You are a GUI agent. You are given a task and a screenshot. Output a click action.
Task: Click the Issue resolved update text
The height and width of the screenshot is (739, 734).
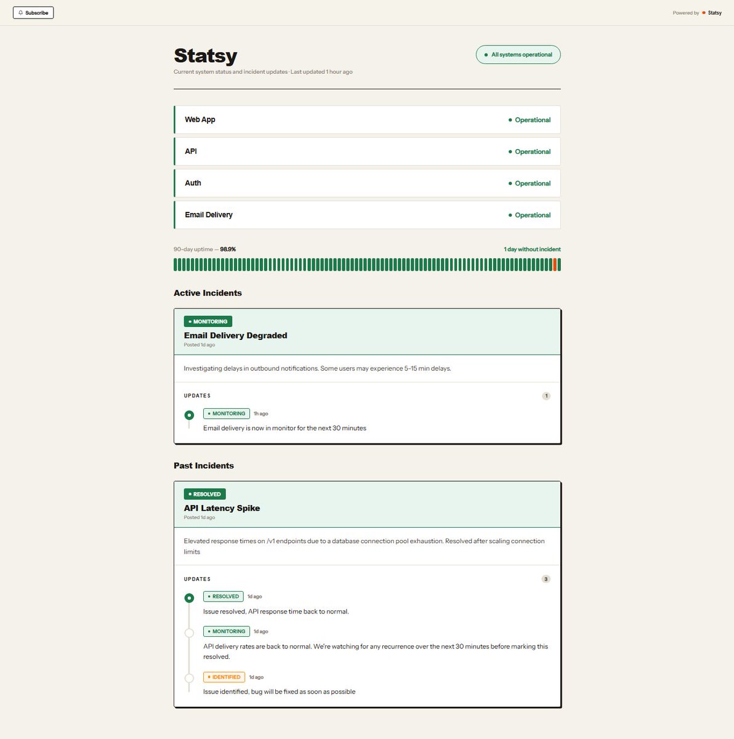coord(276,612)
